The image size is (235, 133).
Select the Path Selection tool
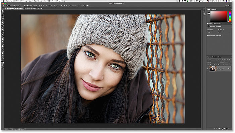3,48
